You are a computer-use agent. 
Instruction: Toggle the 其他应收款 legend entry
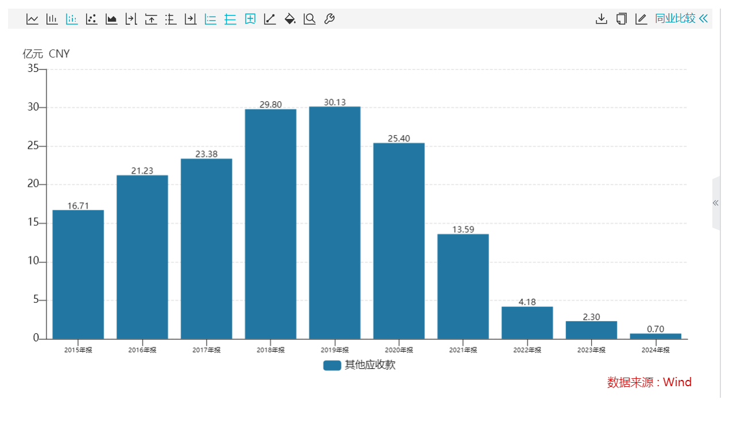[359, 365]
